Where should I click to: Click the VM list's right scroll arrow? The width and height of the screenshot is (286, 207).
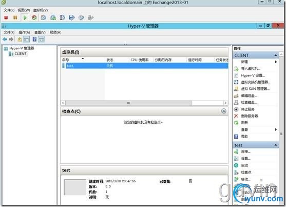[225, 103]
